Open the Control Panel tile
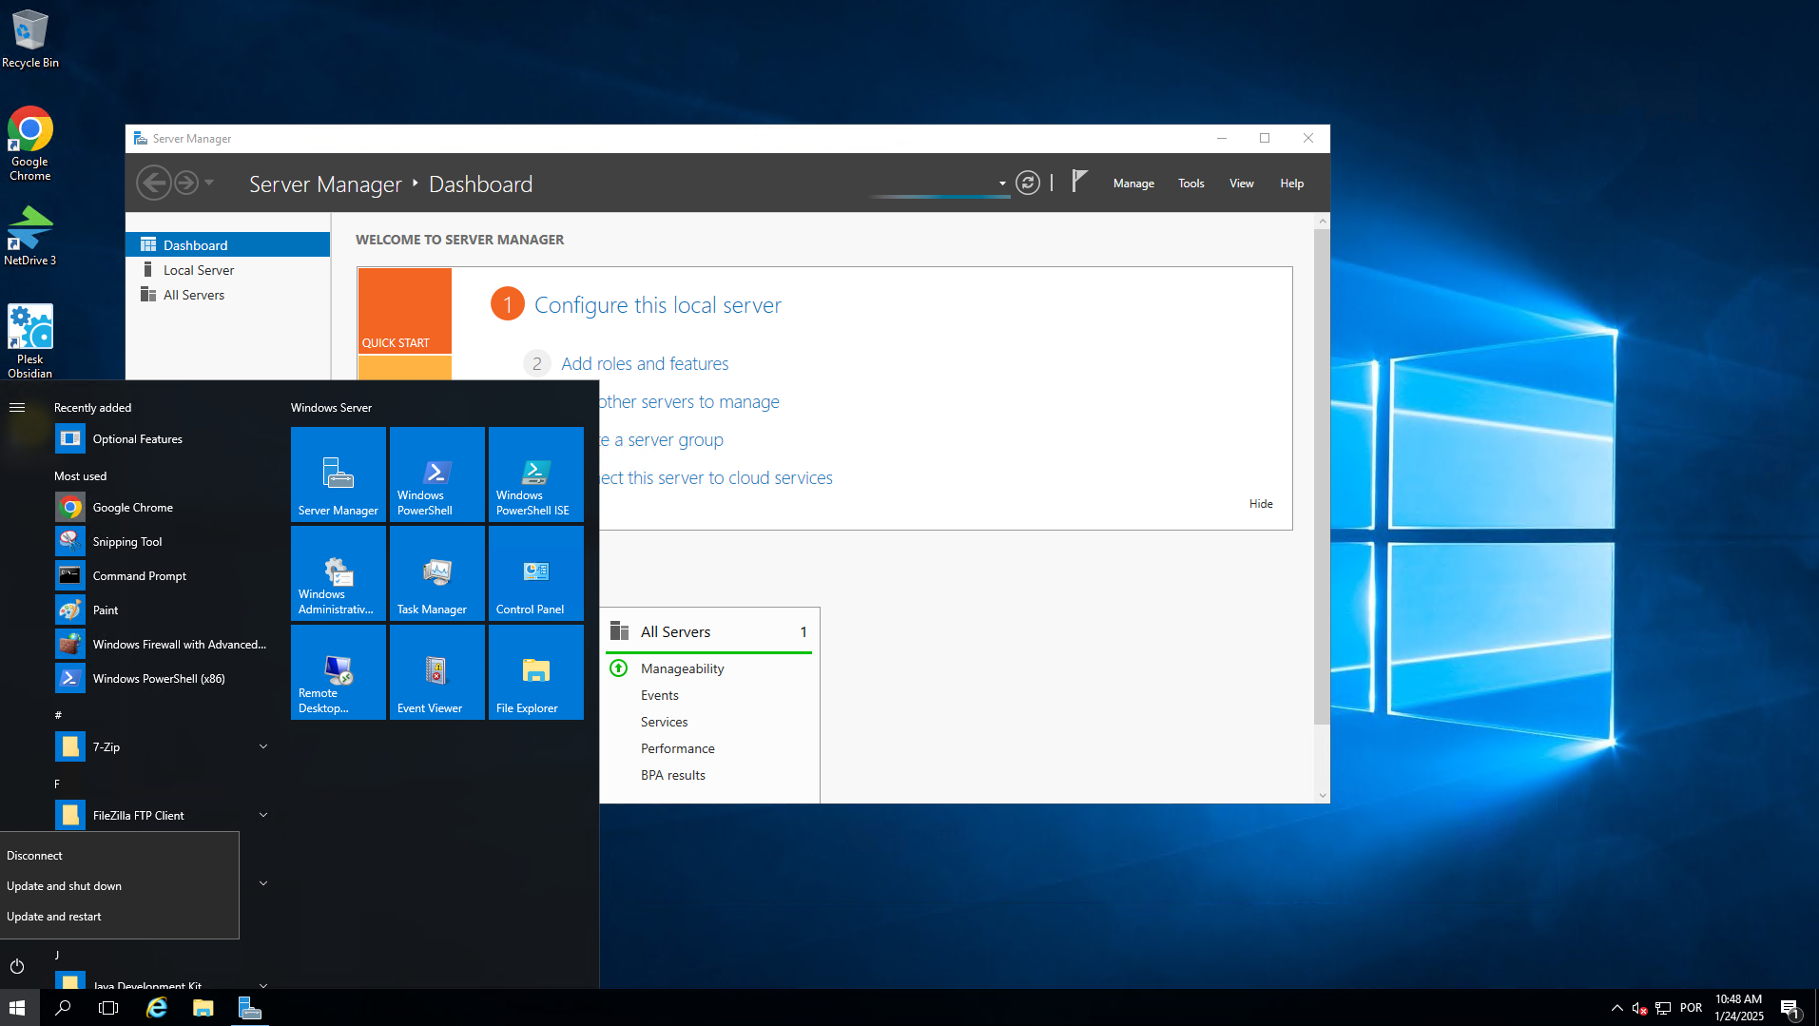 (x=536, y=573)
